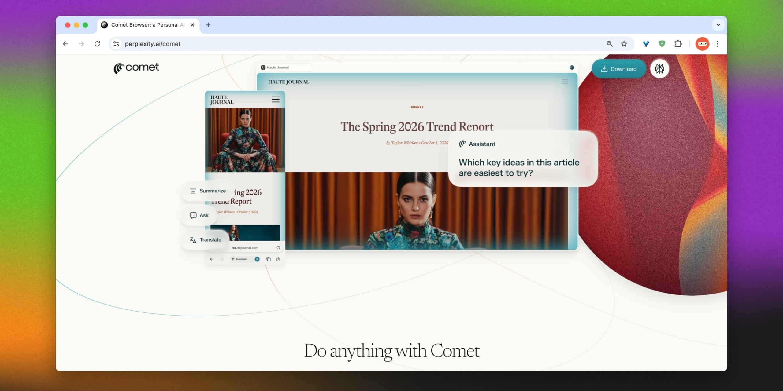Click the Summarize pill button
Screen dimensions: 783x391
click(x=208, y=191)
